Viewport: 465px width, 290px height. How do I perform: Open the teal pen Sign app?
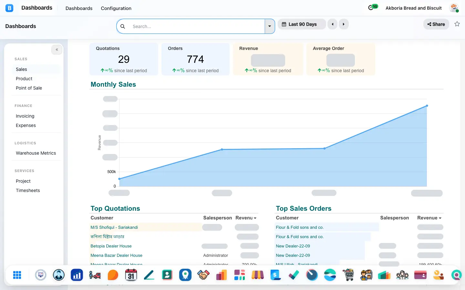click(149, 275)
